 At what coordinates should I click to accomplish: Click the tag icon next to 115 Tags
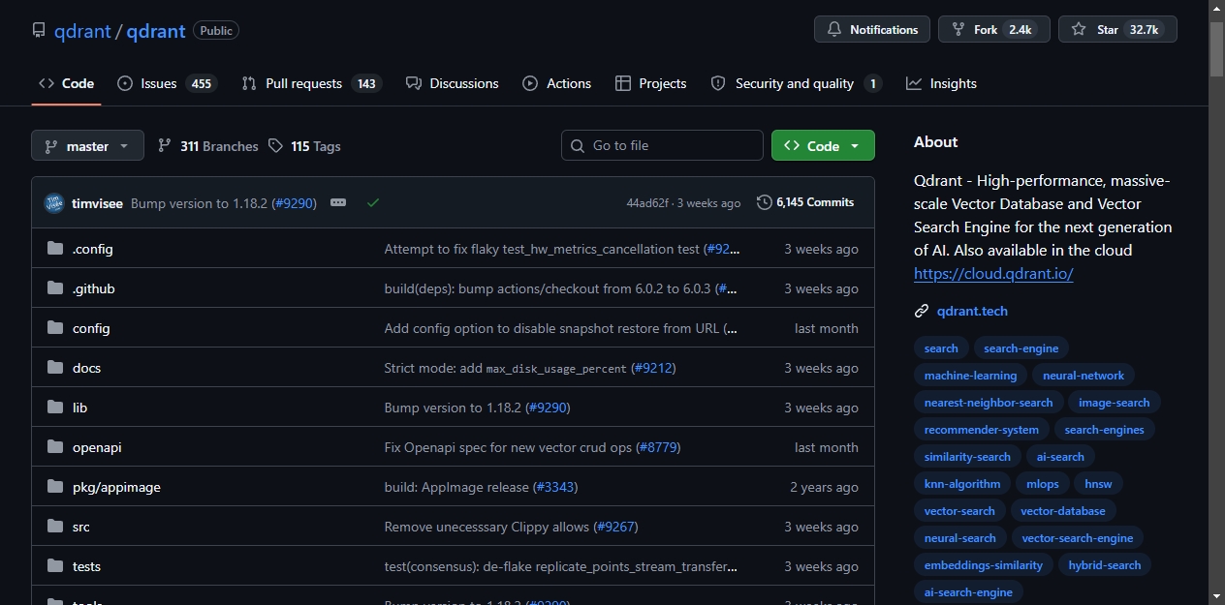(x=276, y=146)
